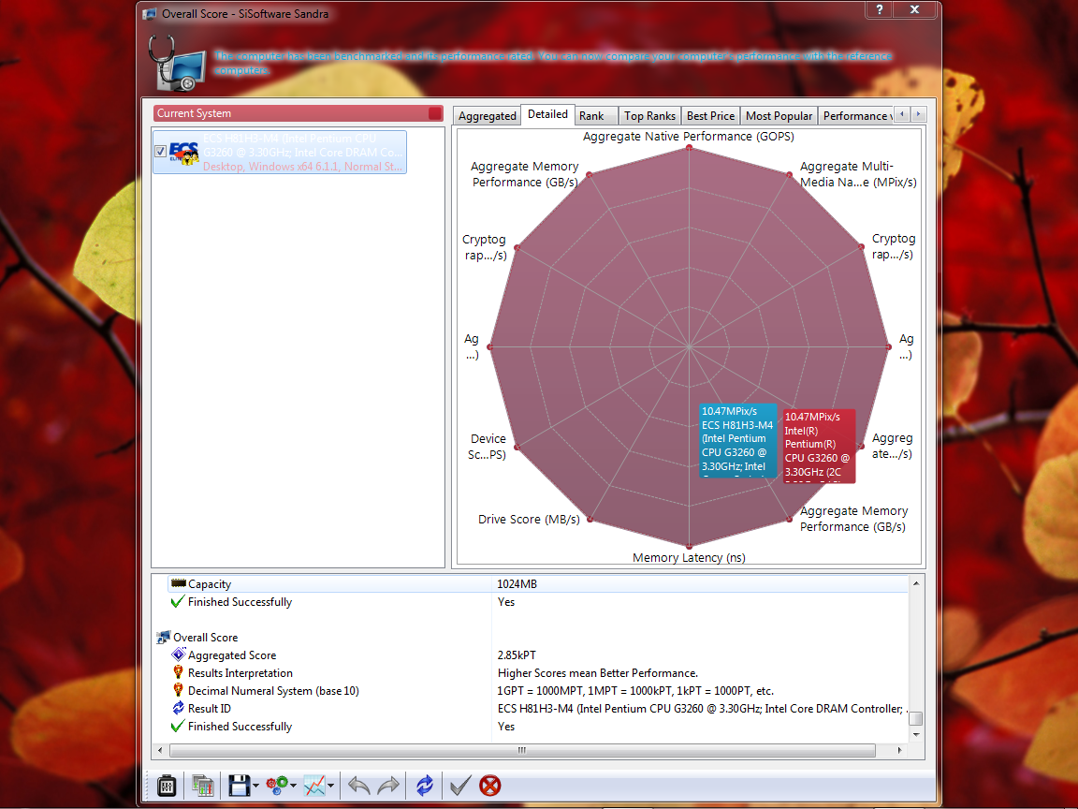Open the gears icon dropdown arrow
The height and width of the screenshot is (809, 1078).
(294, 786)
